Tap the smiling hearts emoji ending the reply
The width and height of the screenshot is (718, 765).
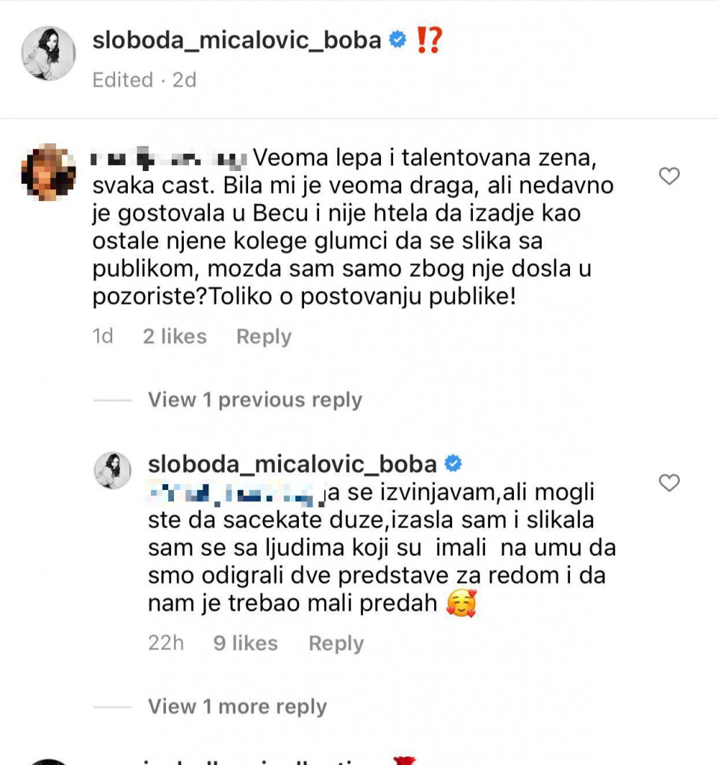(461, 604)
